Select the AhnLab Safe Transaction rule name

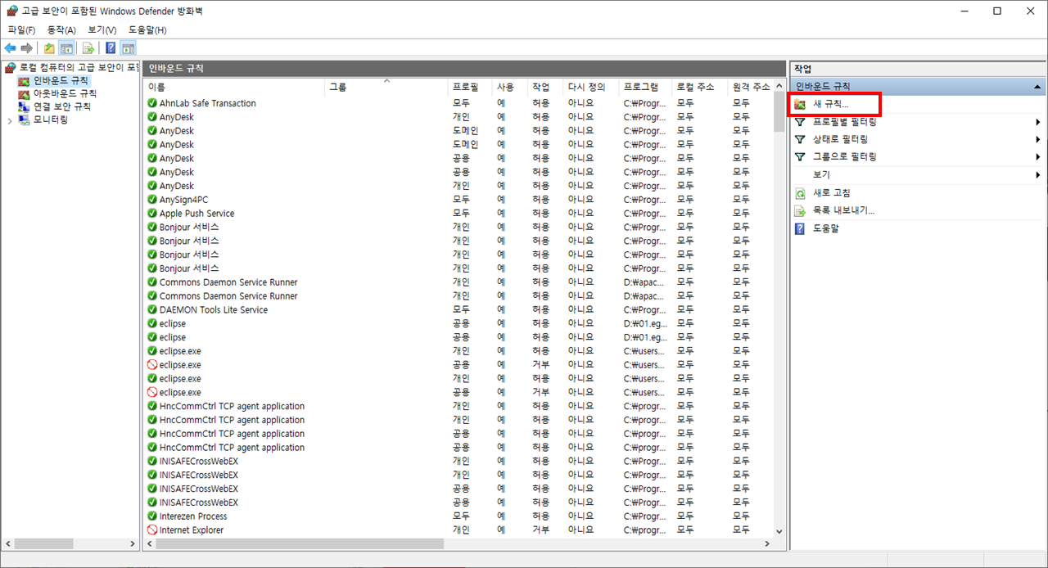[x=208, y=103]
